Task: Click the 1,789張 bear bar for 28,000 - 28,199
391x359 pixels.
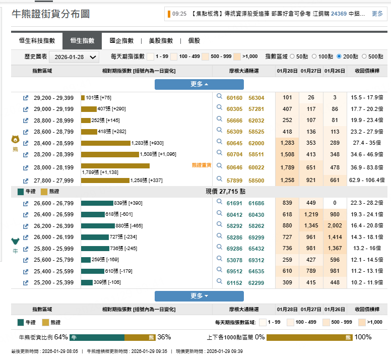Action: pyautogui.click(x=115, y=166)
